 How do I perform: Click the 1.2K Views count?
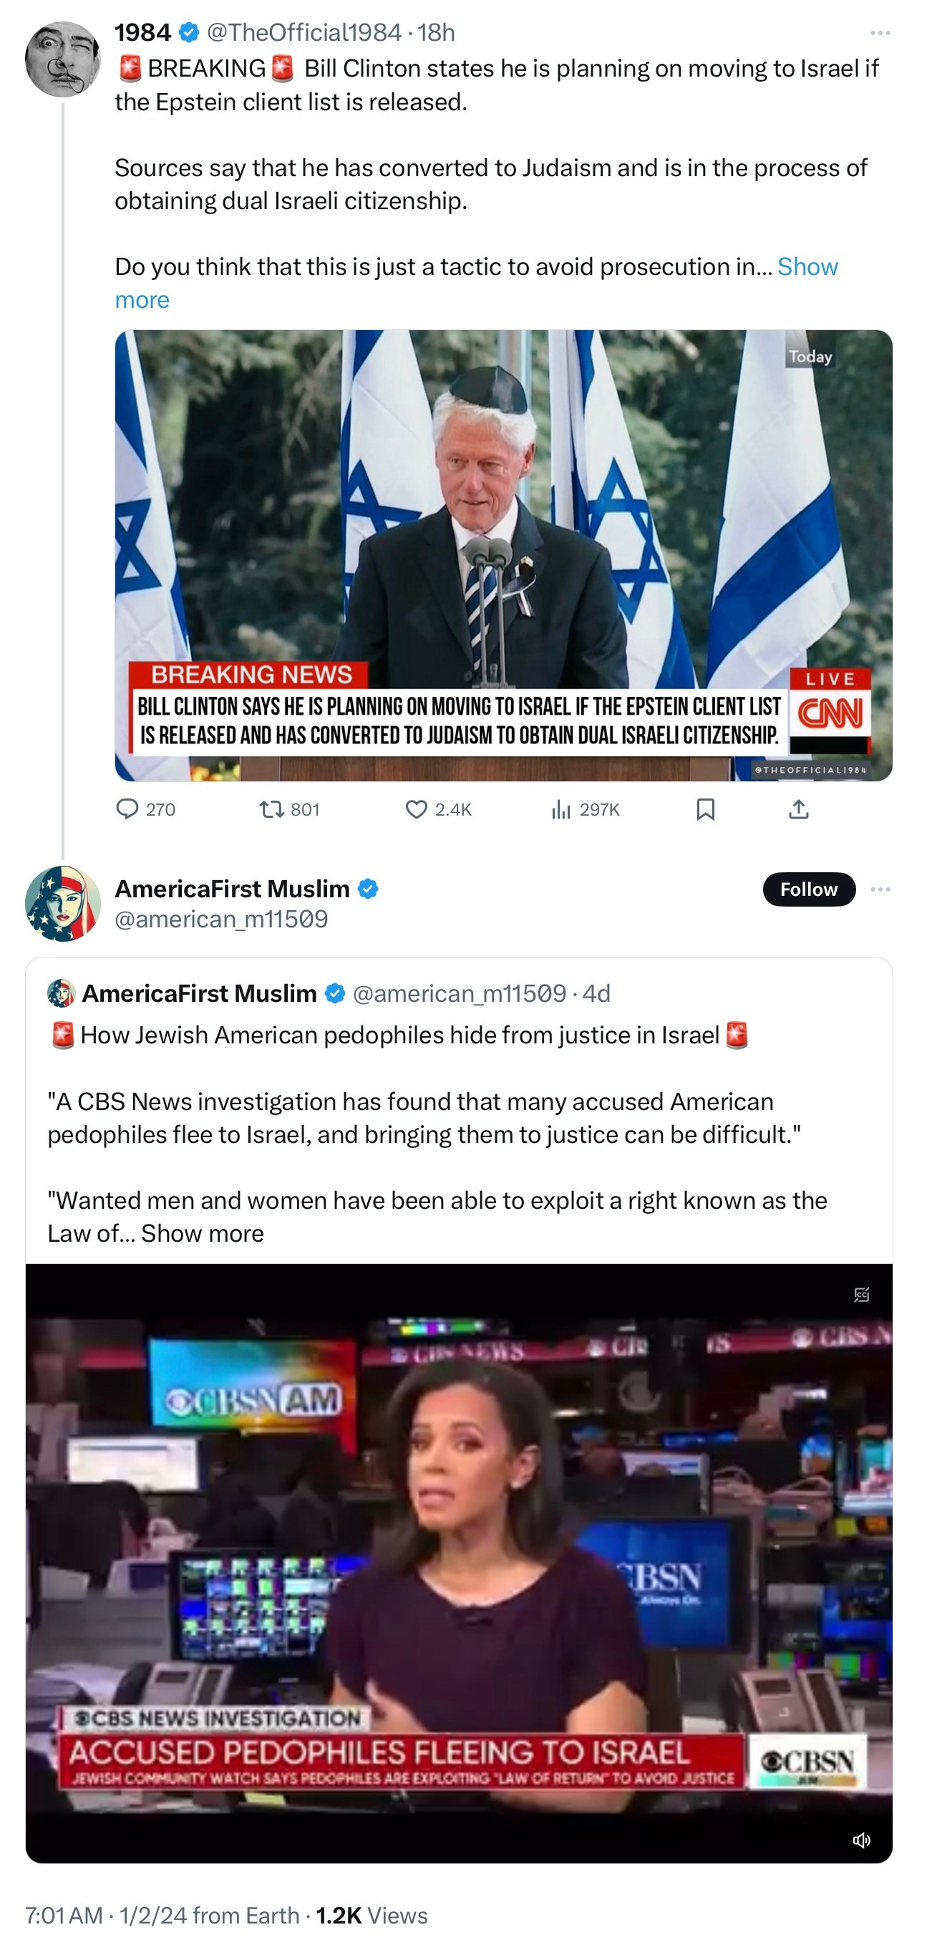[x=372, y=1915]
